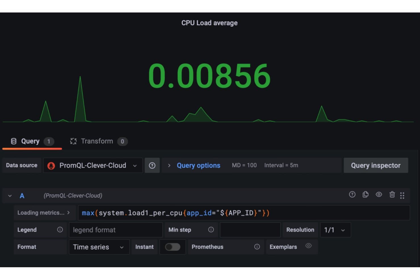The height and width of the screenshot is (280, 420).
Task: Open the Query inspector
Action: click(376, 165)
